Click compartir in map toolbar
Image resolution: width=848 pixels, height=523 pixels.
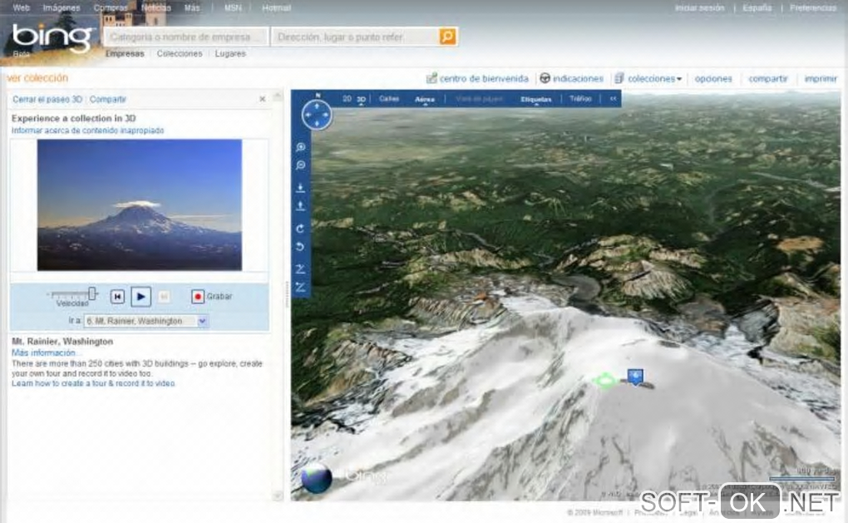(768, 78)
